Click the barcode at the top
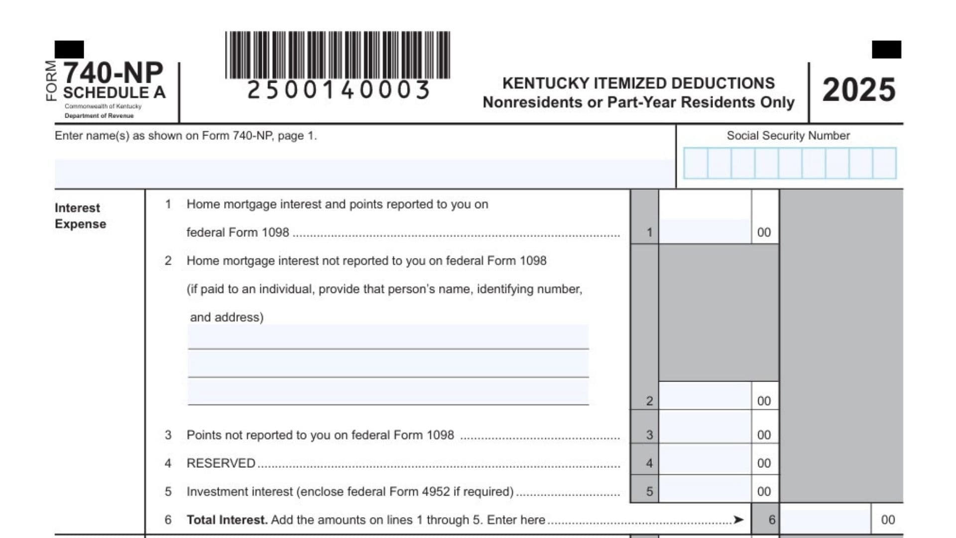Viewport: 956px width, 538px height. (x=338, y=55)
